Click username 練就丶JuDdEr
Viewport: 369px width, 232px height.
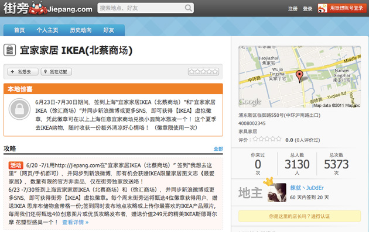pyautogui.click(x=307, y=188)
